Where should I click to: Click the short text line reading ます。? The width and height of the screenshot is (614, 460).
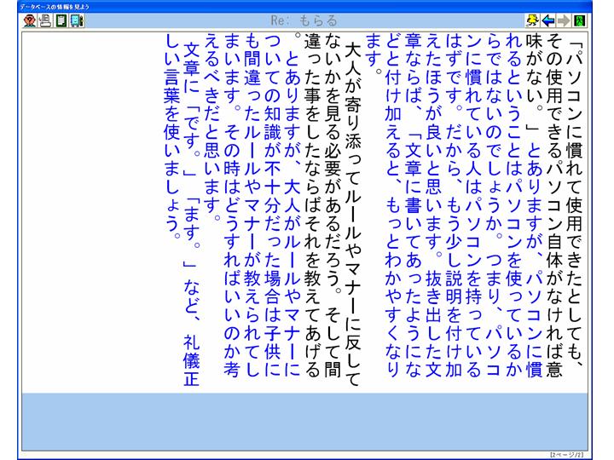pyautogui.click(x=372, y=51)
